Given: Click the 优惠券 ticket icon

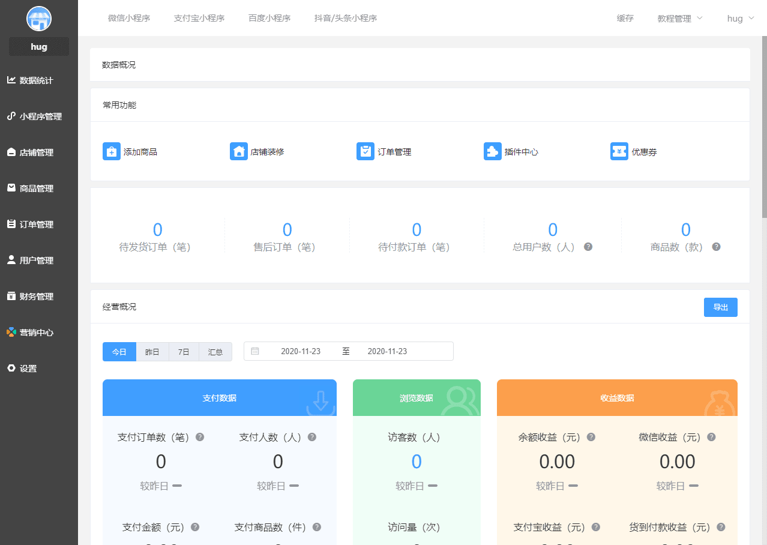Looking at the screenshot, I should pos(619,151).
